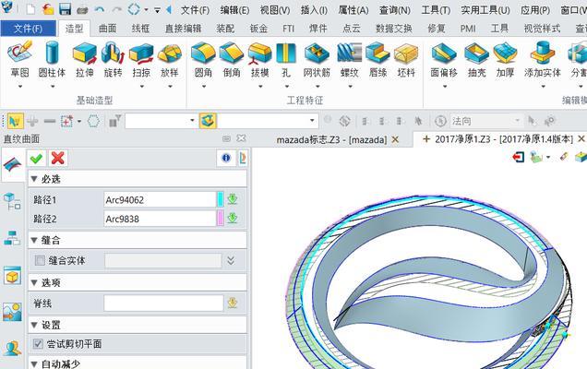This screenshot has width=587, height=369.
Task: Switch to the mazada标志.Z3 document tab
Action: point(331,140)
